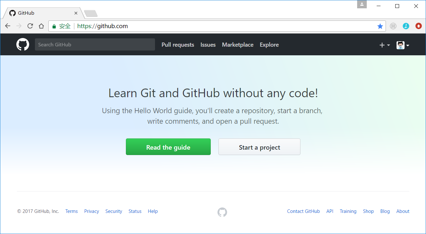The width and height of the screenshot is (426, 234).
Task: Open Pull requests in the header
Action: pos(178,45)
